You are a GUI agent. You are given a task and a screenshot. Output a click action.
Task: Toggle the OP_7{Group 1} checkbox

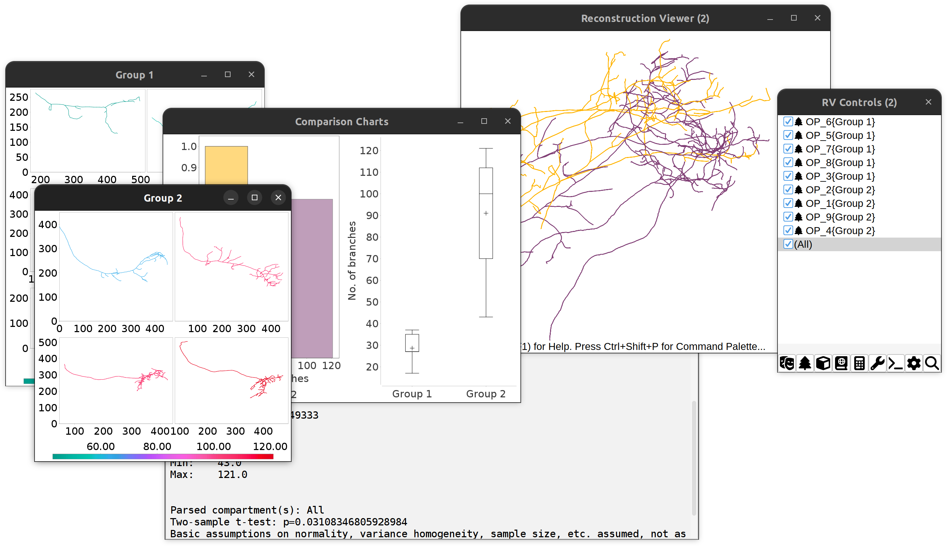(x=788, y=149)
